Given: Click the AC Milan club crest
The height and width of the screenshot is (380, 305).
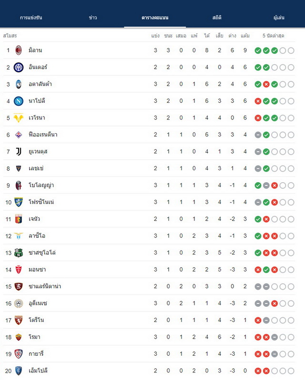Looking at the screenshot, I should click(19, 50).
